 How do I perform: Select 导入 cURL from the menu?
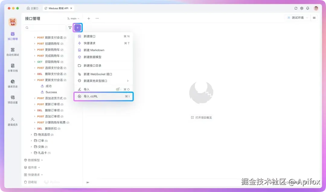point(91,97)
